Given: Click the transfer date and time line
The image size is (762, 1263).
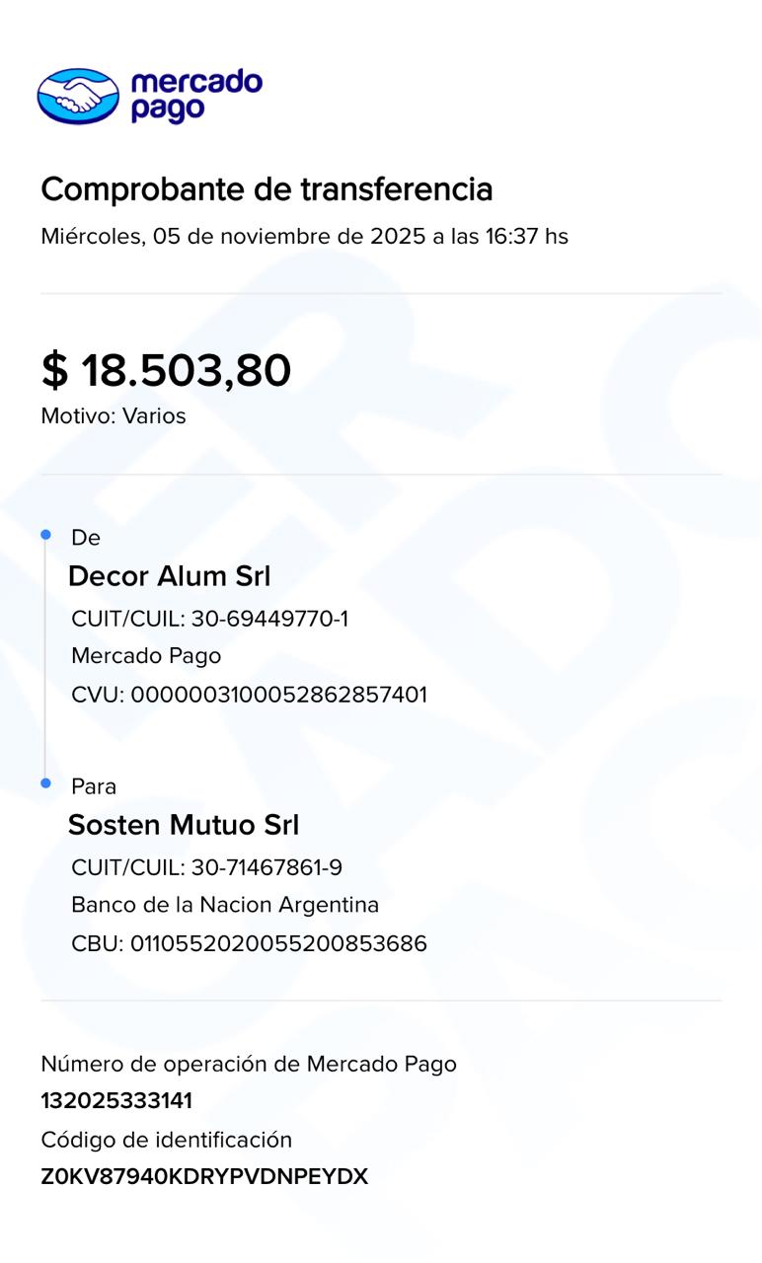Looking at the screenshot, I should [304, 237].
